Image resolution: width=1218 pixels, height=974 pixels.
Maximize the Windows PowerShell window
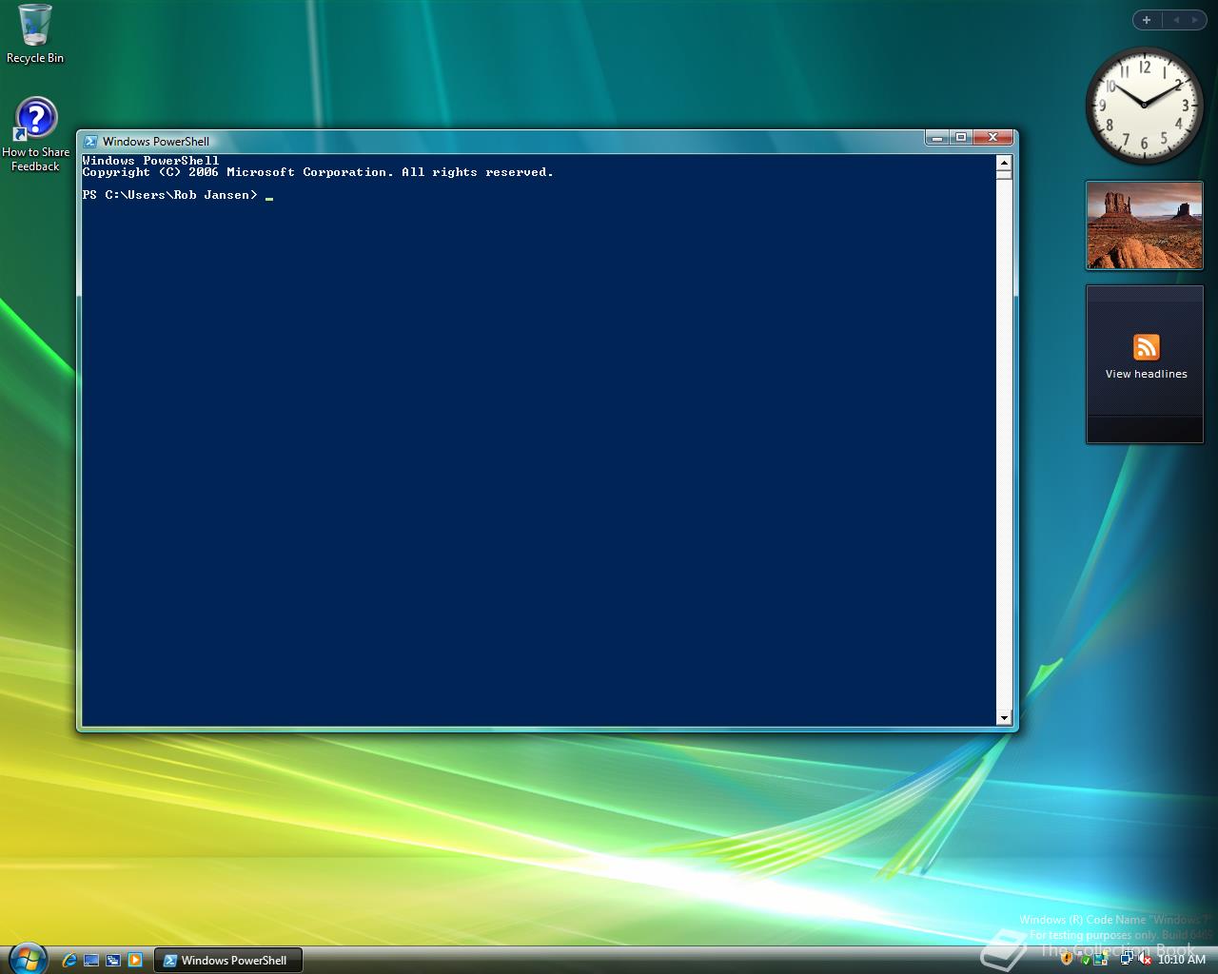click(961, 138)
